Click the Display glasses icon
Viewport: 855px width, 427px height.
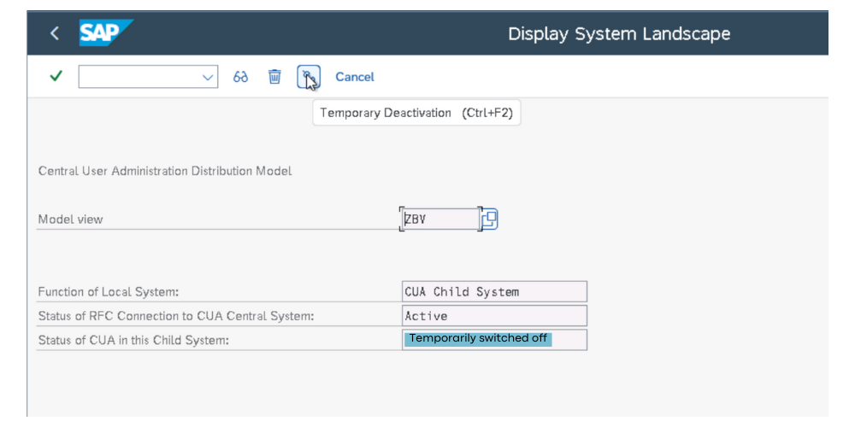pyautogui.click(x=241, y=77)
